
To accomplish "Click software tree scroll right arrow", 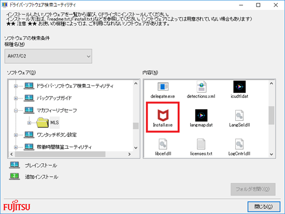I will (x=130, y=154).
